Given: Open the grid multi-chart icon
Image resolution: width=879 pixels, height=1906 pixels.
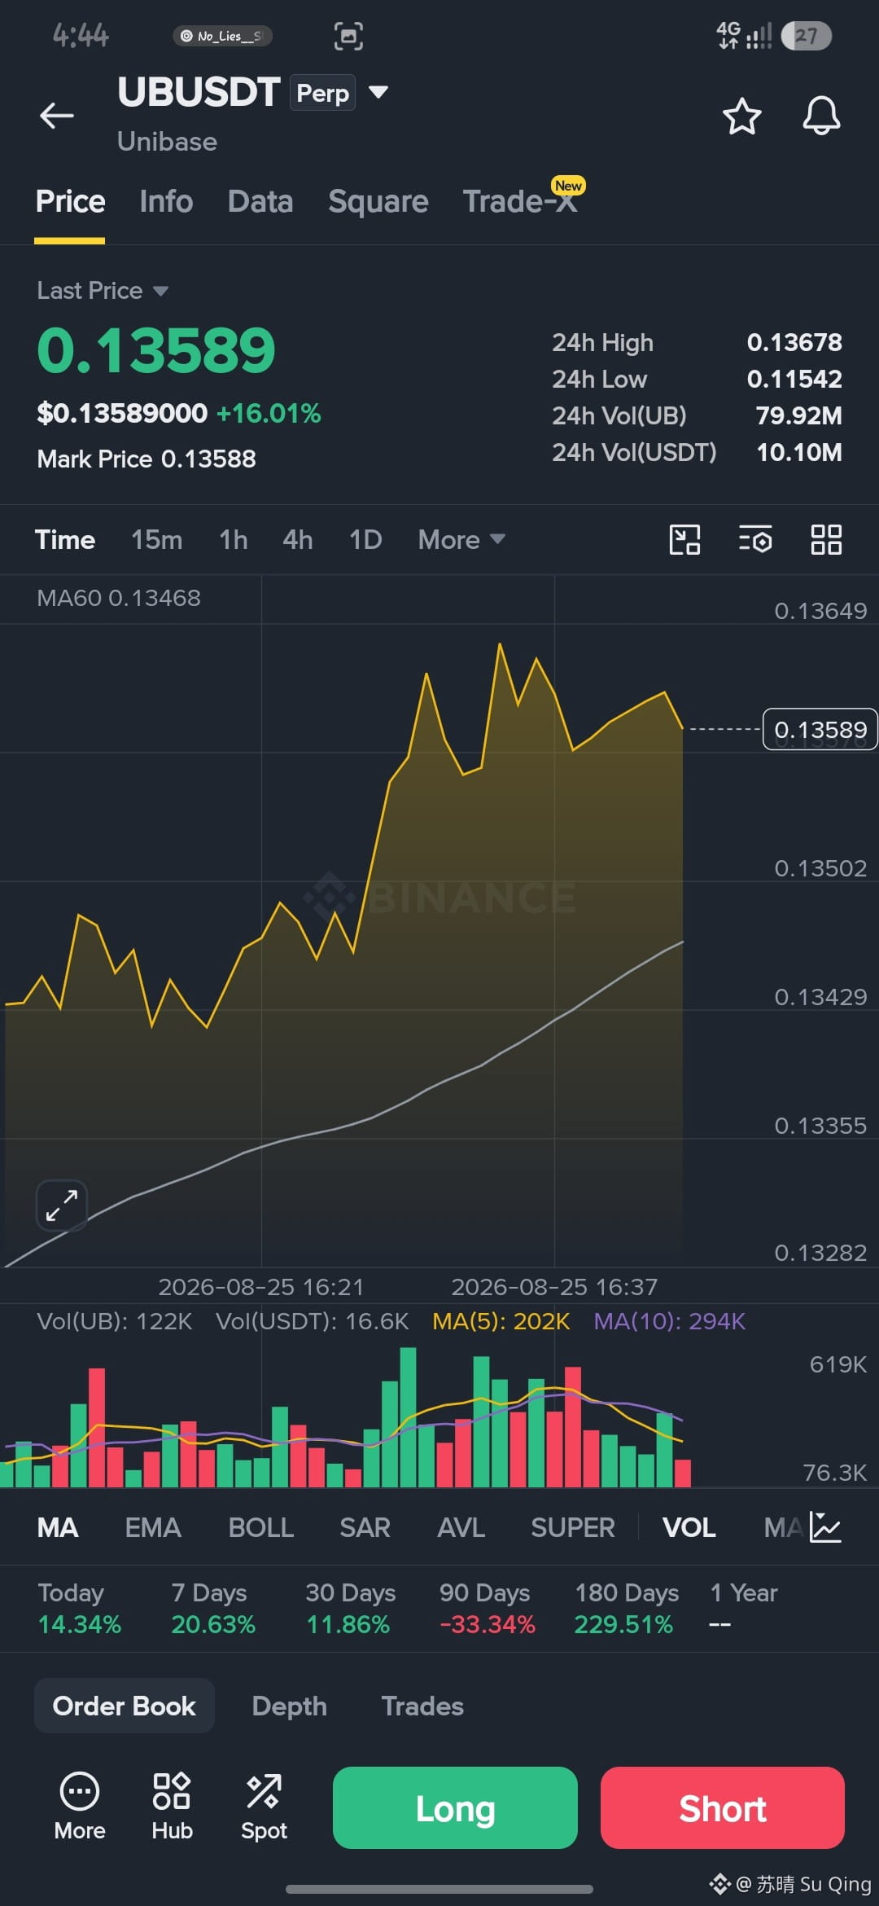Looking at the screenshot, I should coord(826,539).
